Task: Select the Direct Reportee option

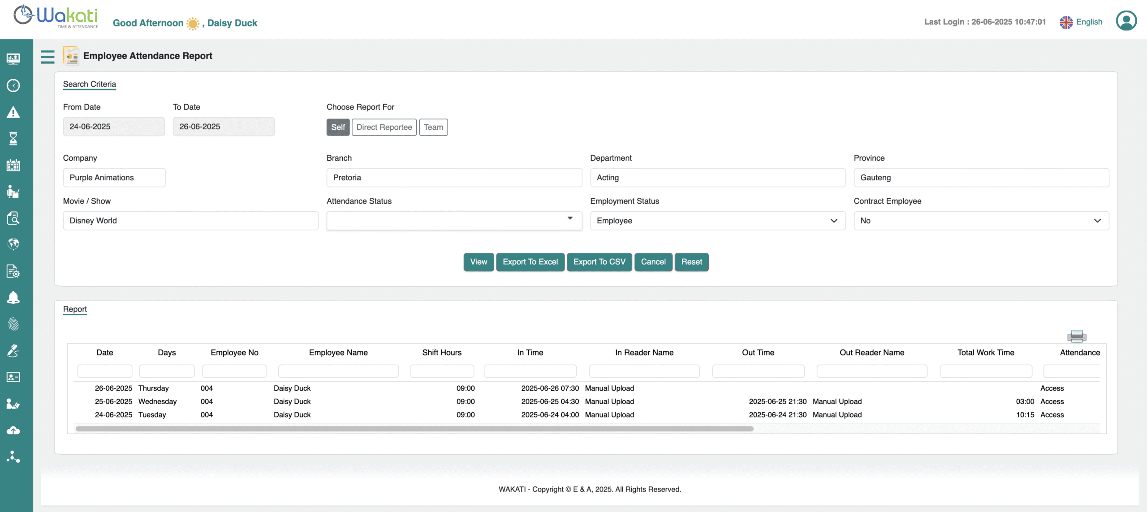Action: [384, 127]
